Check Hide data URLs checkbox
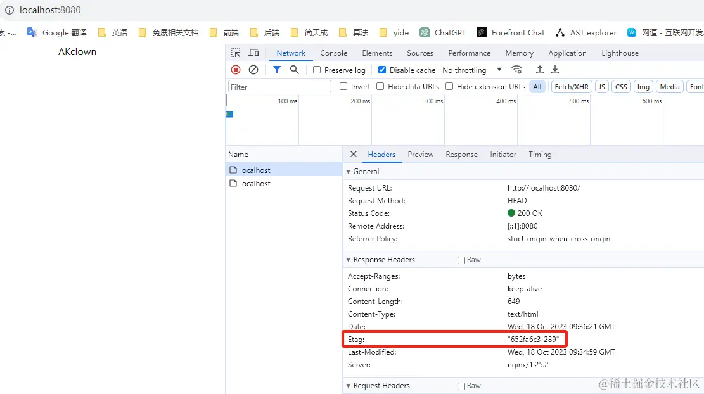704x394 pixels. [x=380, y=86]
